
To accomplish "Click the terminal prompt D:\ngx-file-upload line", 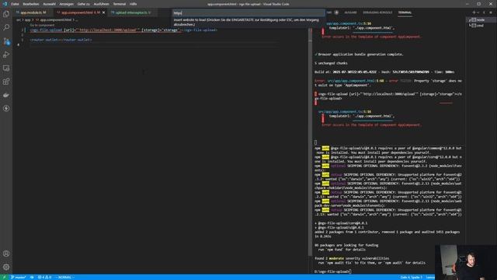I will (333, 271).
